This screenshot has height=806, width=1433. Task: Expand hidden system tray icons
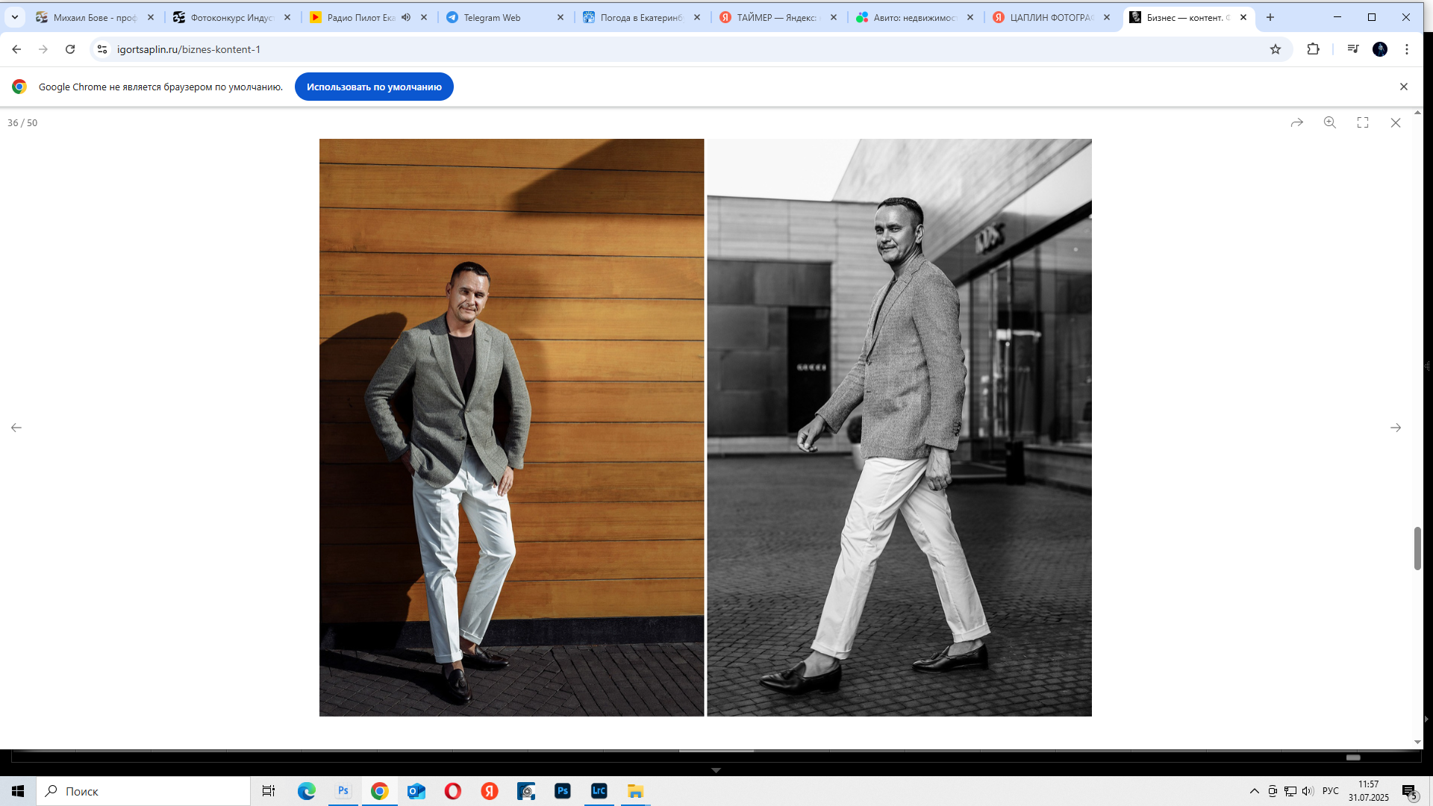coord(1255,791)
